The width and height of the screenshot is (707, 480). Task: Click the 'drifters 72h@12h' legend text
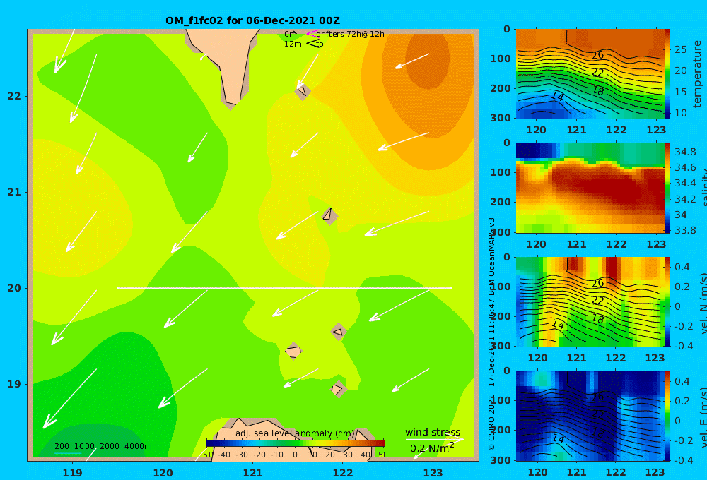350,34
